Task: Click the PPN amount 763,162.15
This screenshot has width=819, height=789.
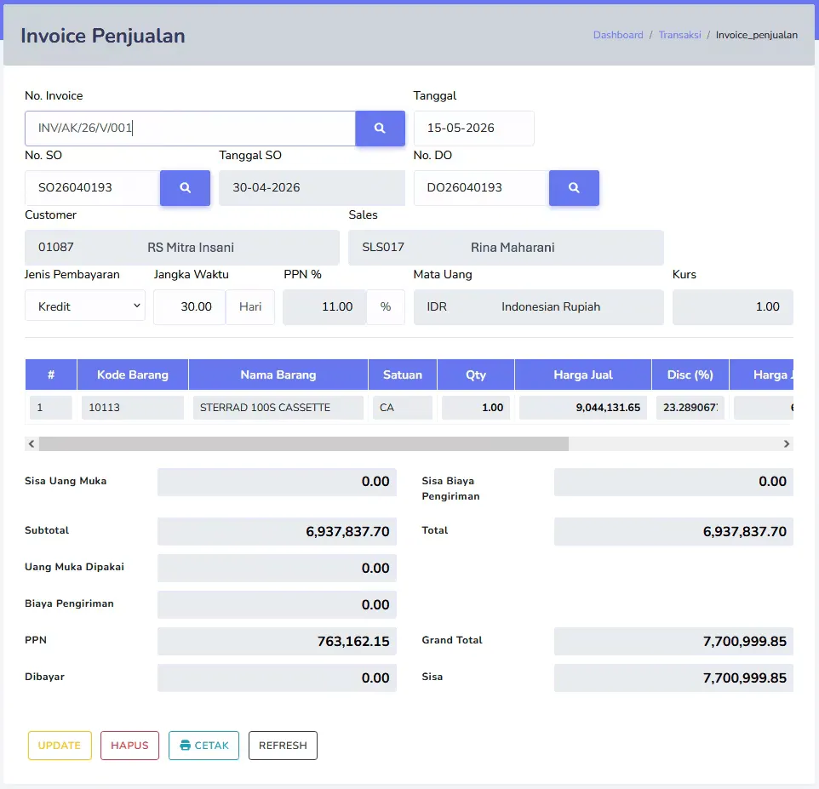Action: point(277,641)
